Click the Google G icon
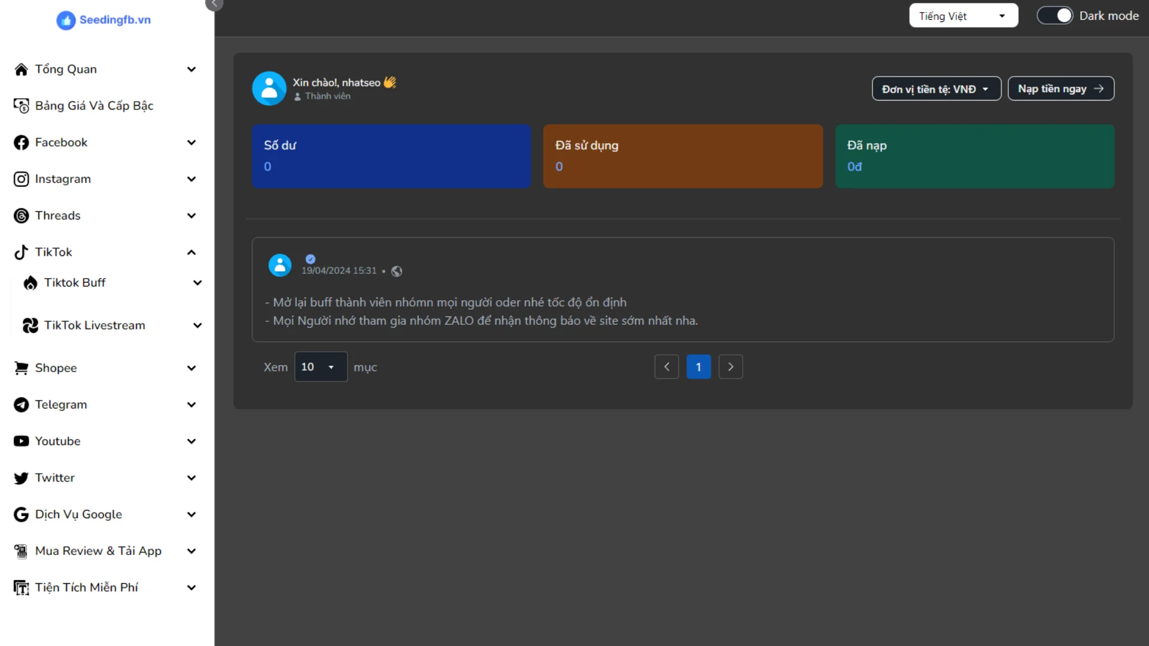This screenshot has width=1149, height=646. 21,514
